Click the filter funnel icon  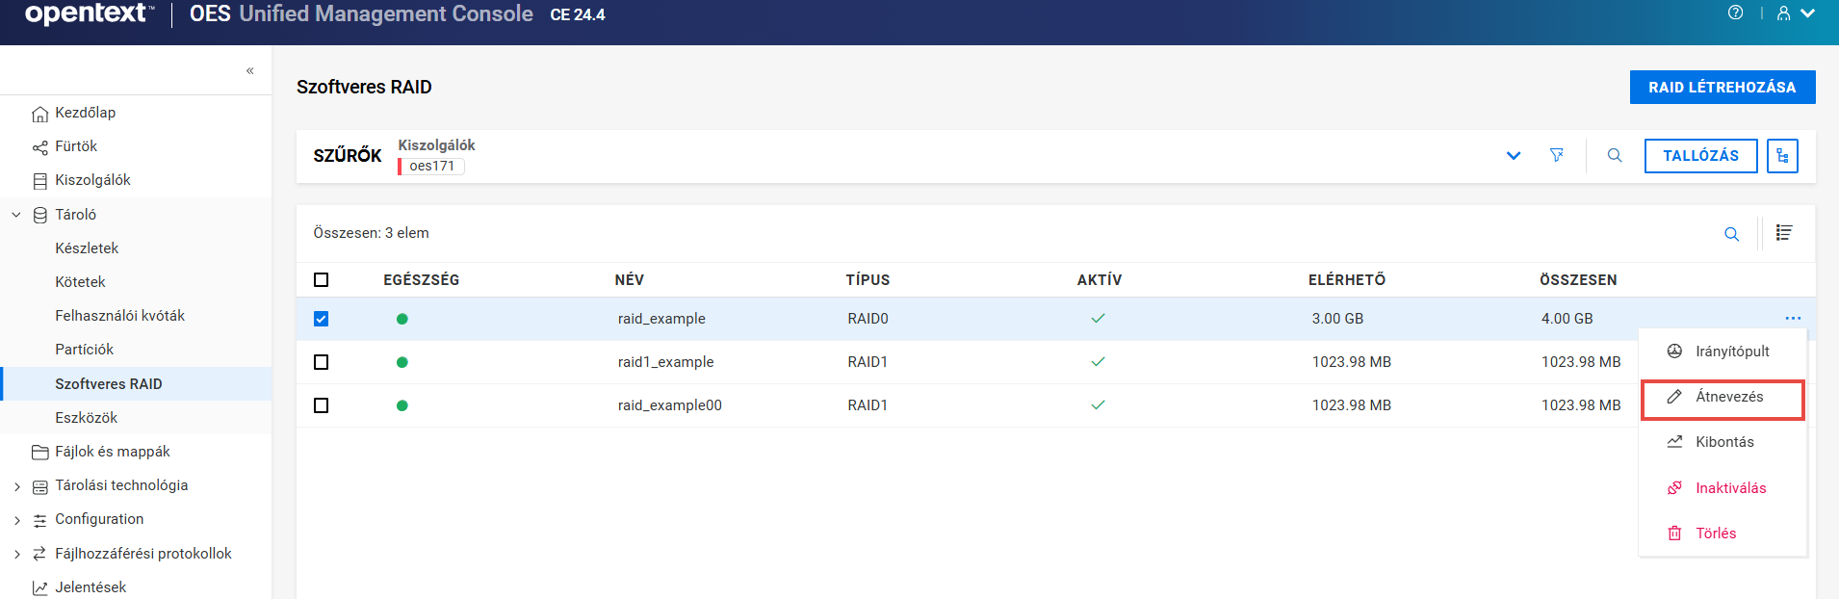coord(1556,155)
